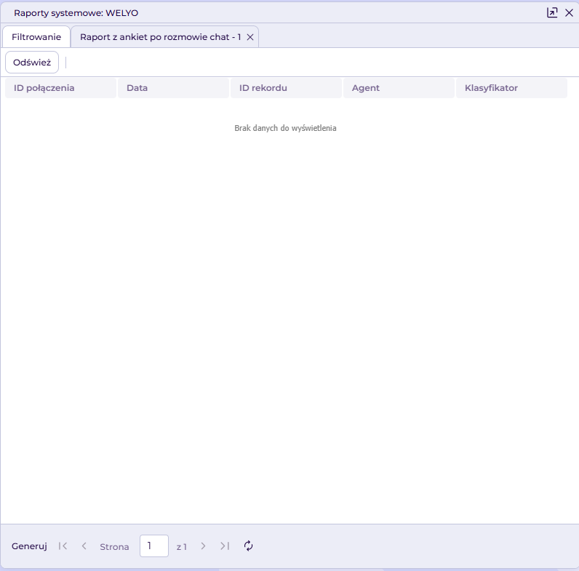This screenshot has width=579, height=571.
Task: Sort by ID rekordu column
Action: 286,88
